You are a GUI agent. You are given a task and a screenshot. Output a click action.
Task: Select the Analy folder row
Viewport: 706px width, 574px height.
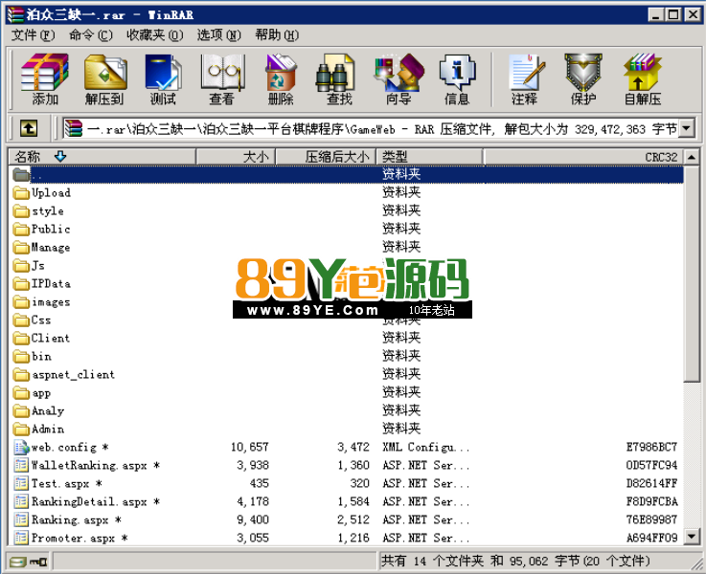tap(346, 410)
